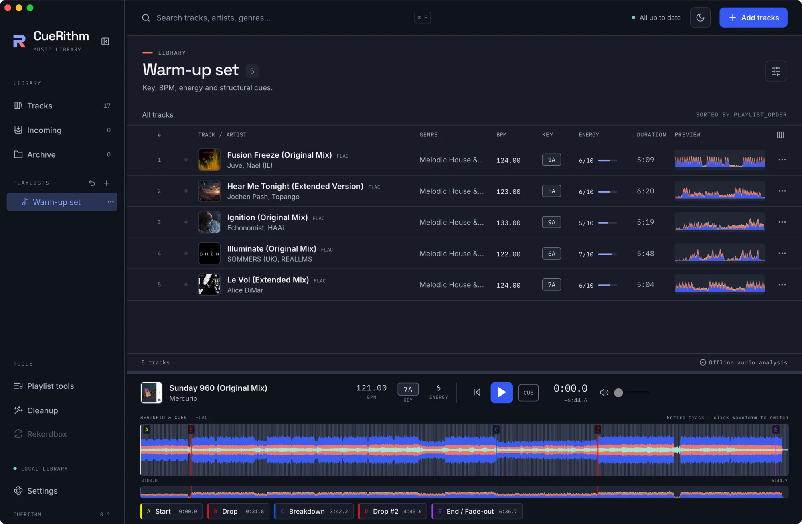The height and width of the screenshot is (524, 802).
Task: Open the view options sliders icon
Action: coord(776,71)
